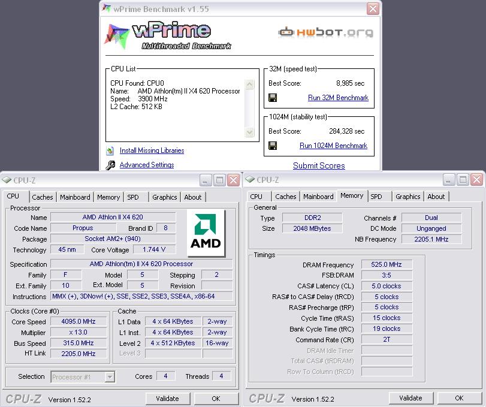The width and height of the screenshot is (486, 407).
Task: Click the 32M best score 8,985 sec
Action: click(350, 83)
